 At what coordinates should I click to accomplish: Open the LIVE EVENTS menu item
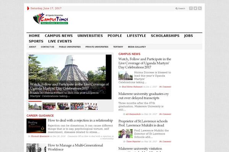click(60, 41)
